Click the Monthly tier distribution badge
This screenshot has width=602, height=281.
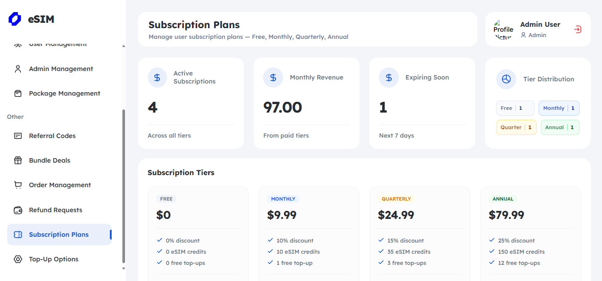(x=559, y=108)
